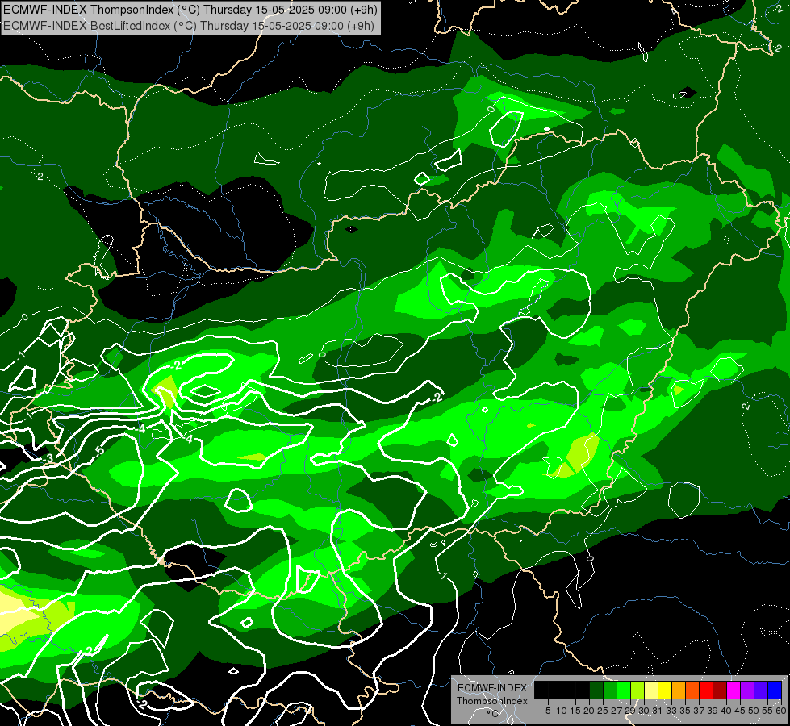
Task: Click the legend tick label '60'
Action: point(781,711)
